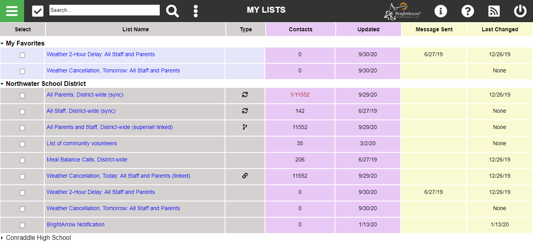Image resolution: width=533 pixels, height=243 pixels.
Task: Check Meal Balance Calls checkbox
Action: pyautogui.click(x=22, y=160)
